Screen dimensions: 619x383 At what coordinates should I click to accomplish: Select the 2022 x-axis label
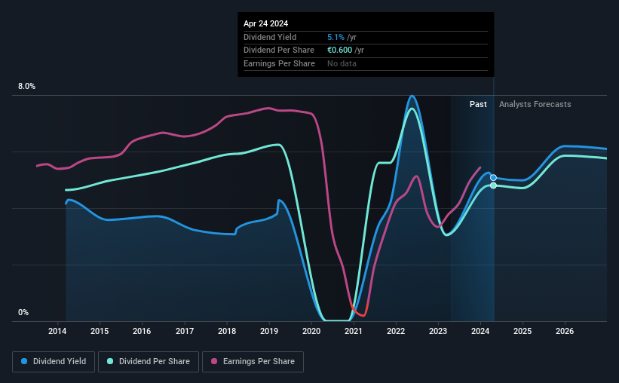[396, 331]
